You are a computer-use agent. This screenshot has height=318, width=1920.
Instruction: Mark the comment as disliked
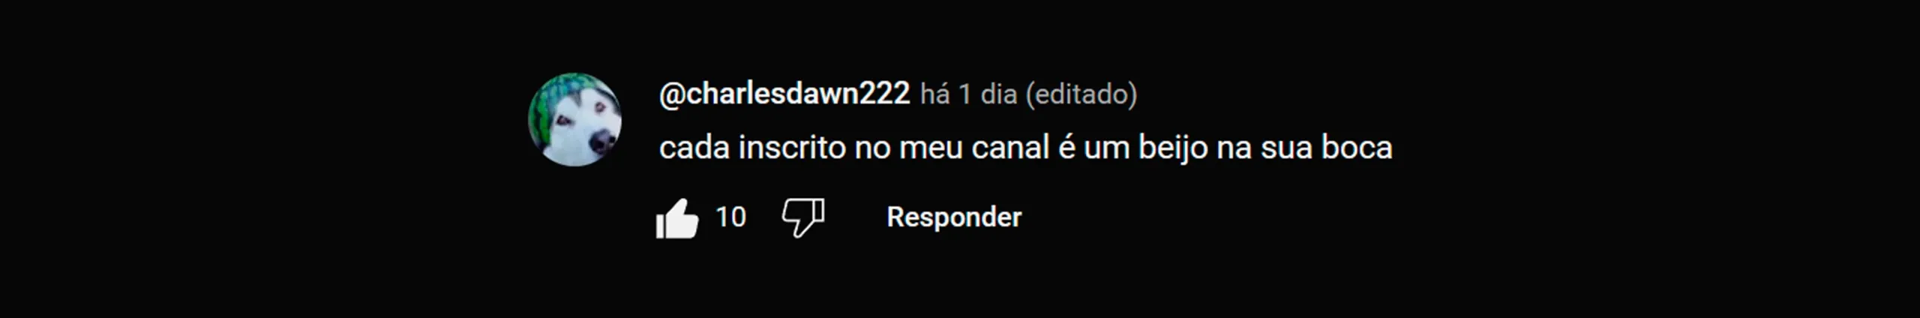click(803, 218)
